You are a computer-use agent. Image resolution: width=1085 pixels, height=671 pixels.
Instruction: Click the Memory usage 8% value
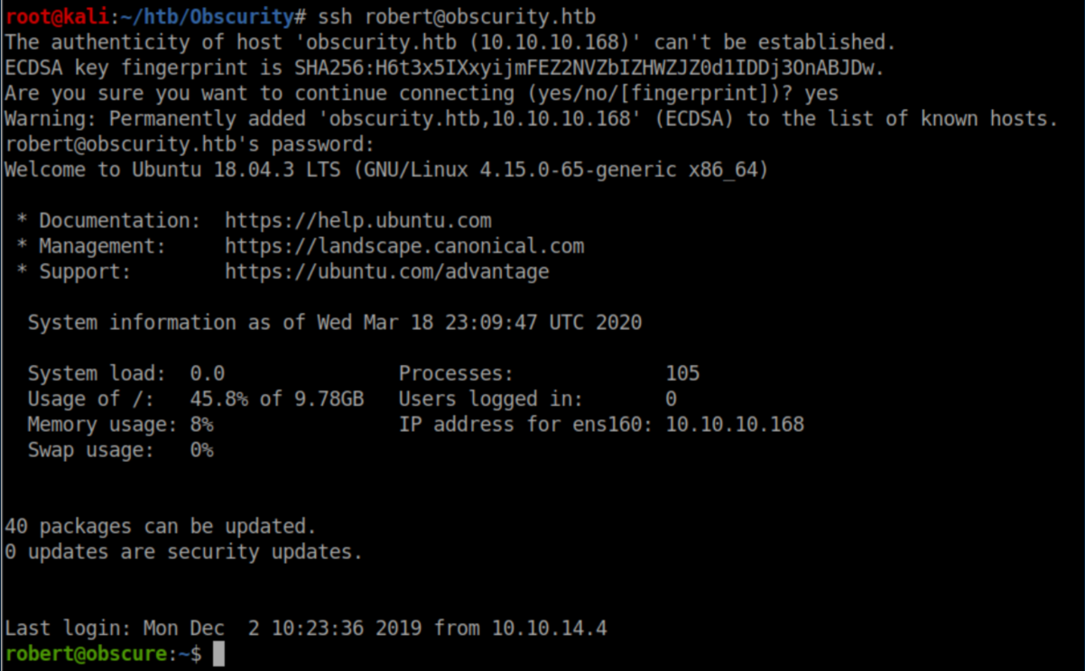[201, 425]
